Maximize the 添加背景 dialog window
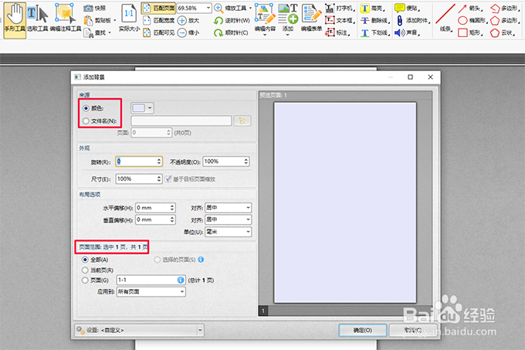Viewport: 525px width, 350px height. pyautogui.click(x=410, y=77)
